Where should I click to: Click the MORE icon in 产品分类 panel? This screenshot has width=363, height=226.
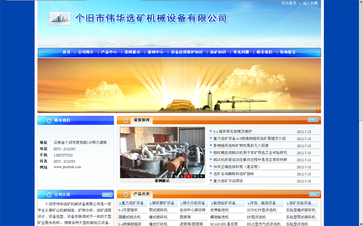[313, 193]
